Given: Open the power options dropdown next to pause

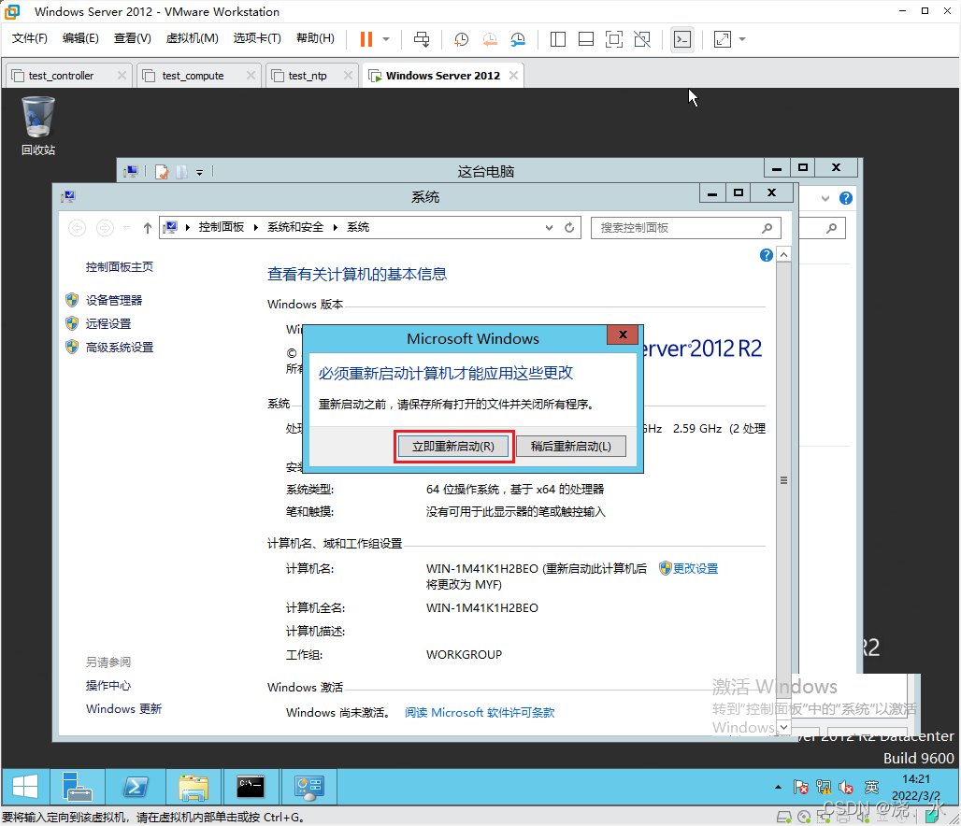Looking at the screenshot, I should 386,39.
